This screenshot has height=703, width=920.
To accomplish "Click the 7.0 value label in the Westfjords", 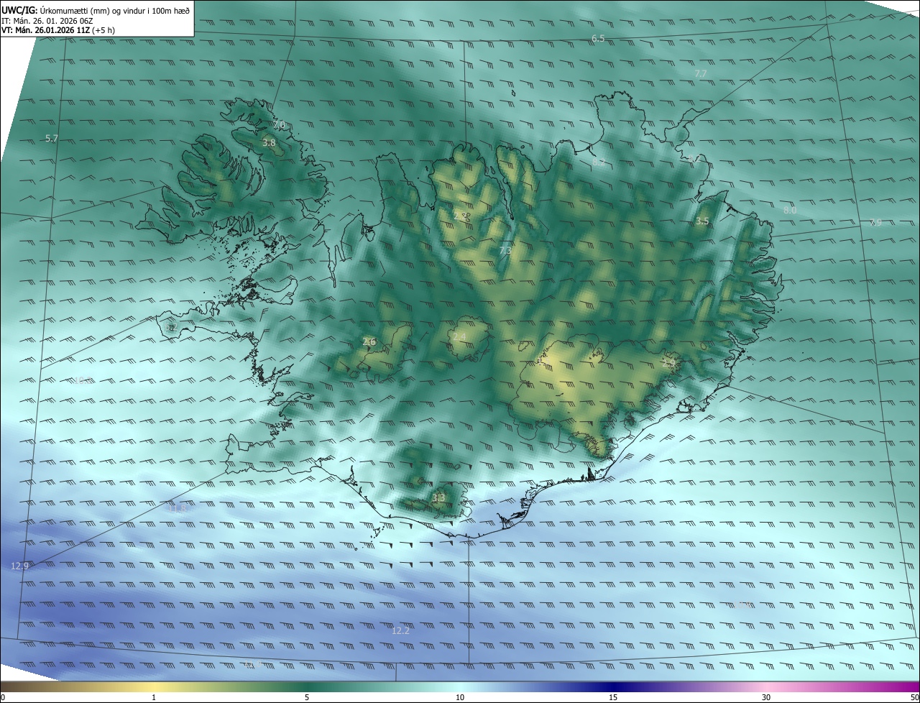I will 279,125.
